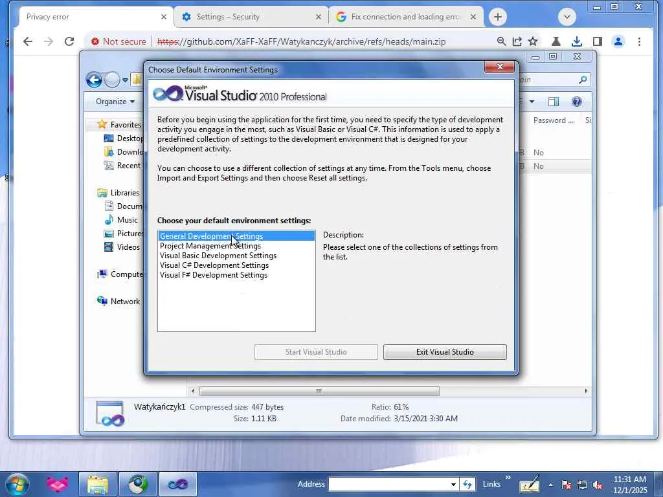Switch to Chrome from the taskbar

click(138, 484)
